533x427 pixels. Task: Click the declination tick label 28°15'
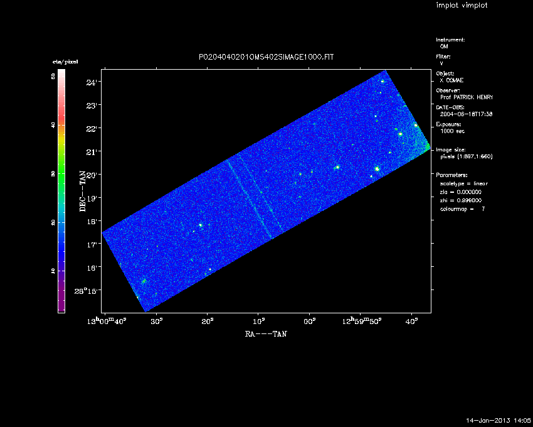[86, 291]
